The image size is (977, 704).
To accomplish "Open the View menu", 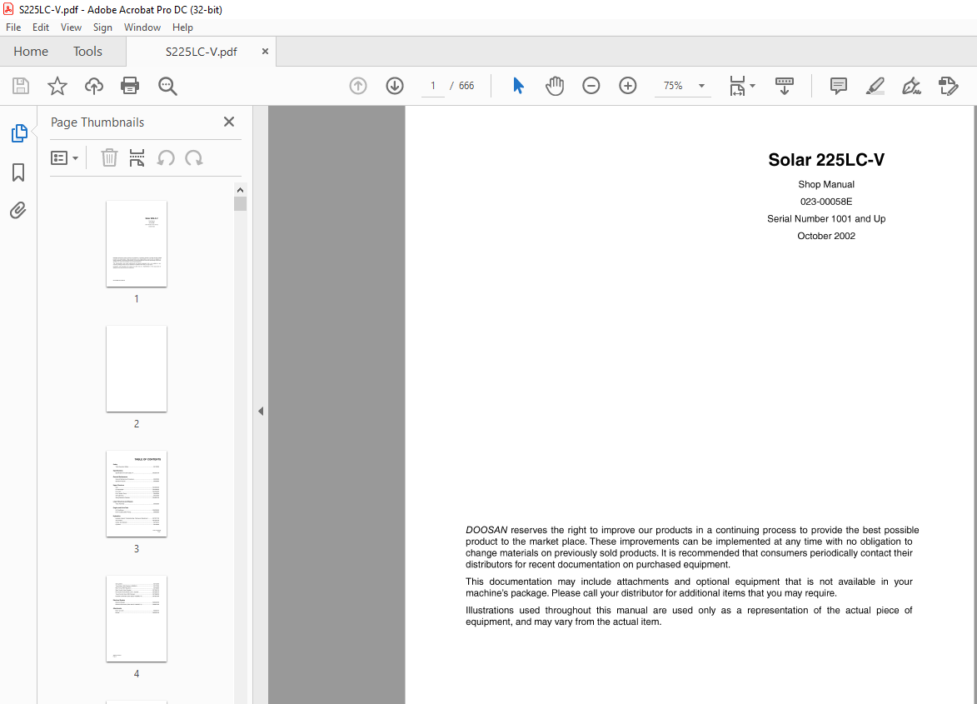I will pos(71,27).
